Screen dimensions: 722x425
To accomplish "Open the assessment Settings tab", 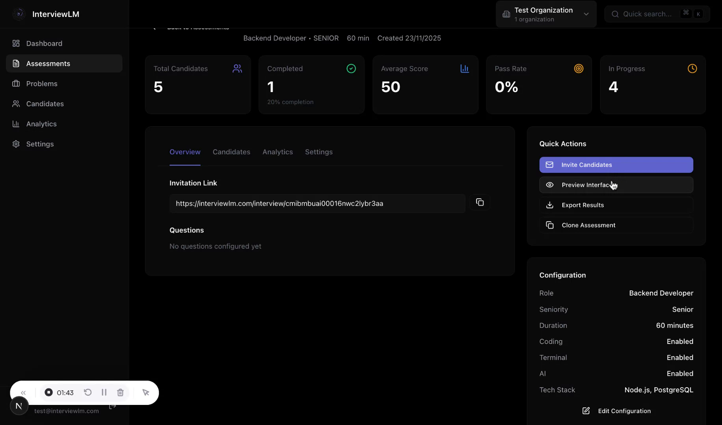I will (x=319, y=152).
